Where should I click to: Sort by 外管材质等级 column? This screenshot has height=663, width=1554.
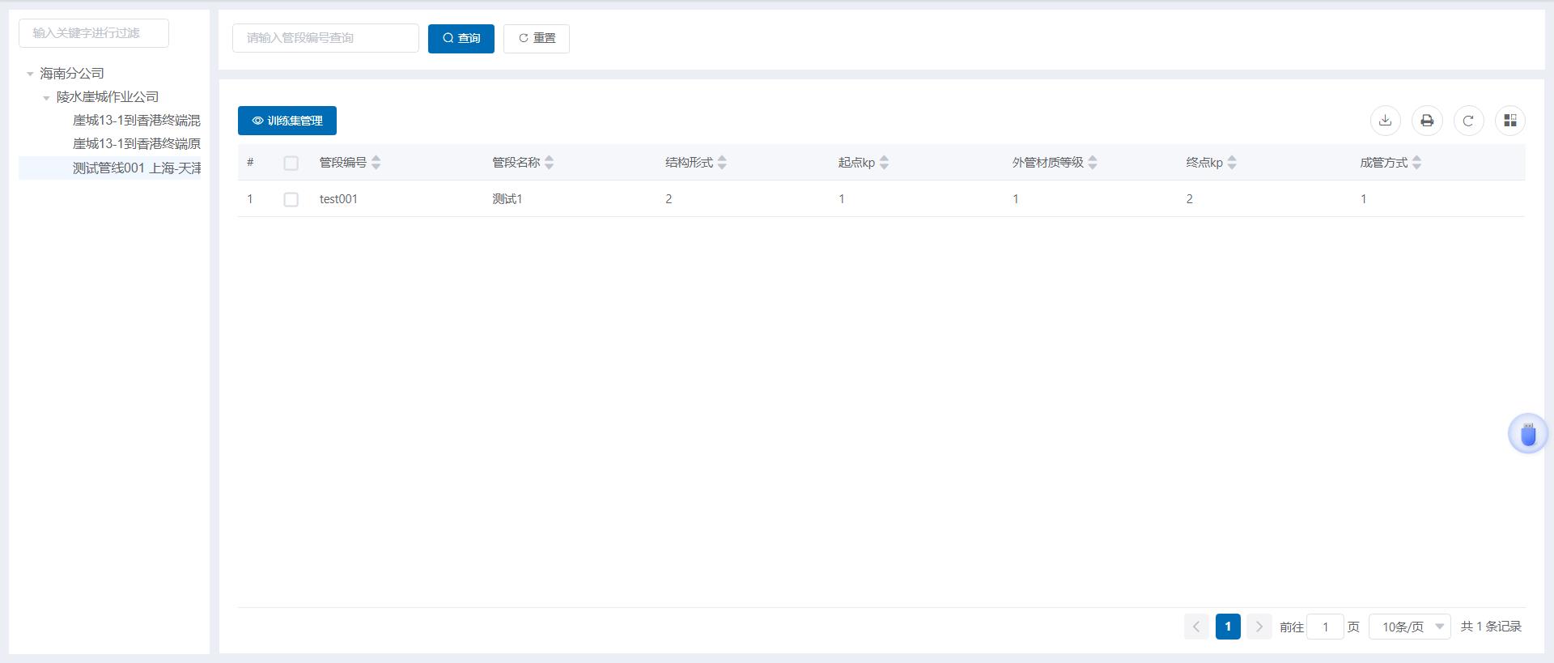coord(1093,163)
